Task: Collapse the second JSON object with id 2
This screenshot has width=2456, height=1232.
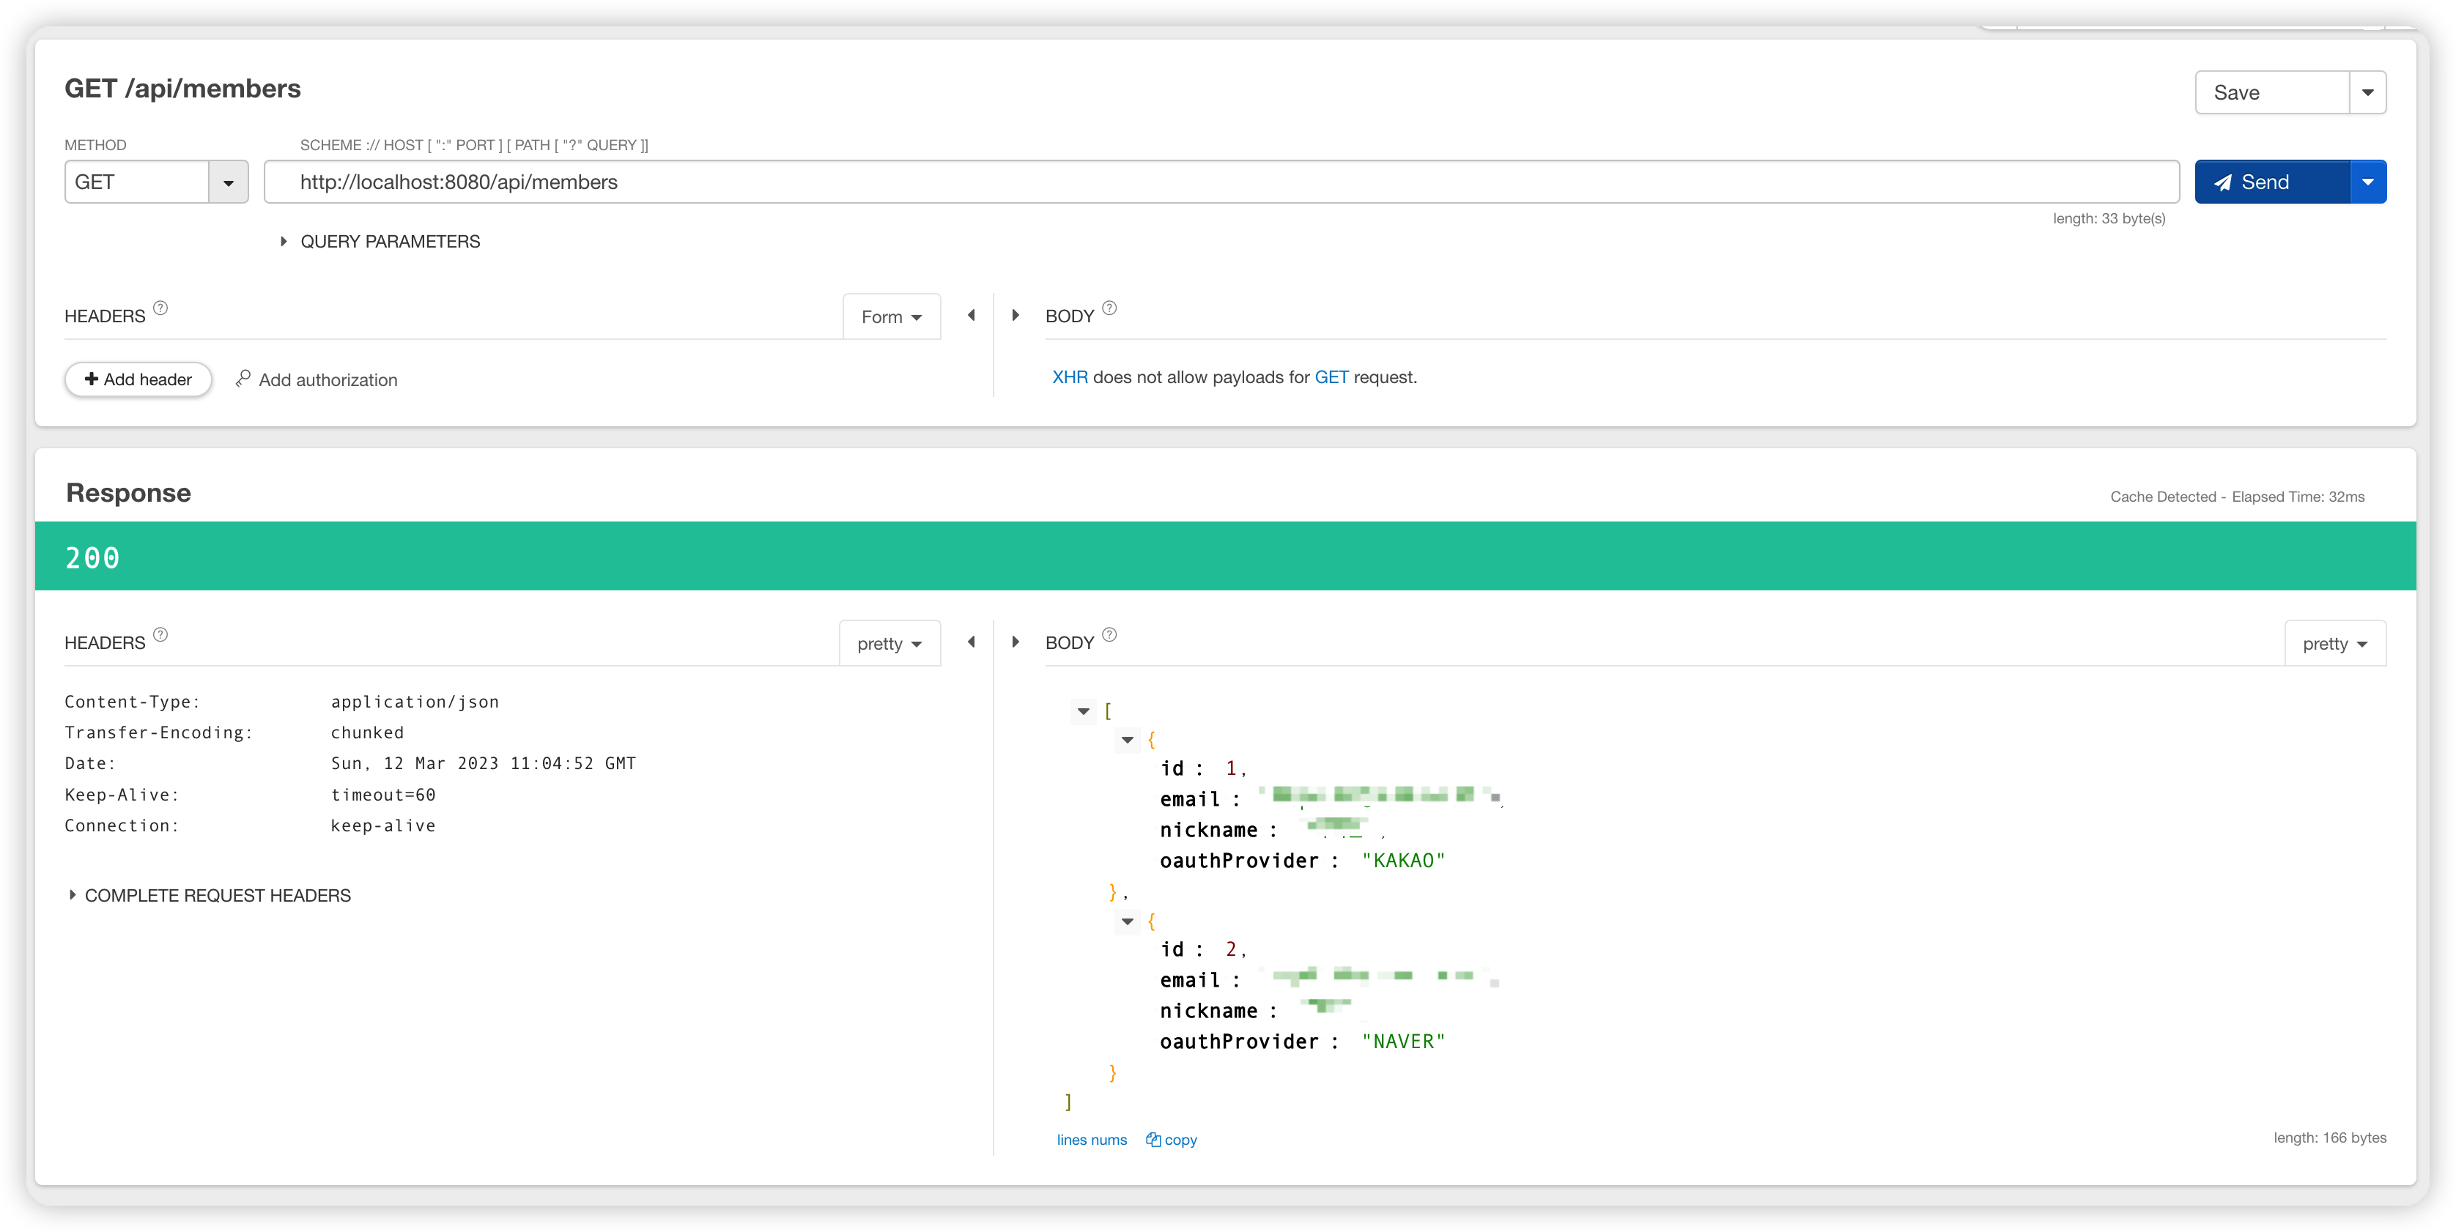Action: (x=1127, y=921)
